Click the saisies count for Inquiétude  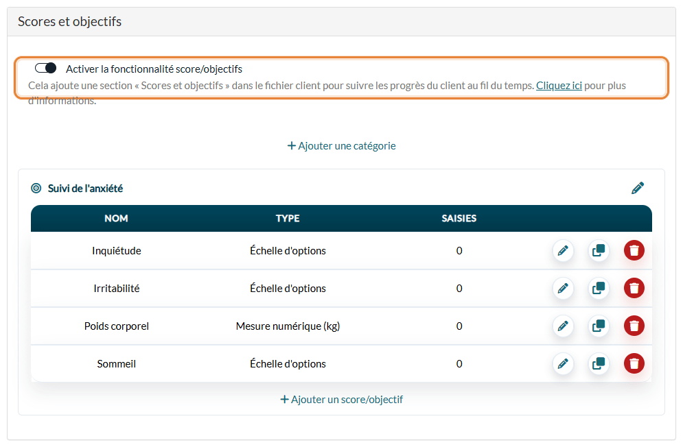[x=459, y=251]
